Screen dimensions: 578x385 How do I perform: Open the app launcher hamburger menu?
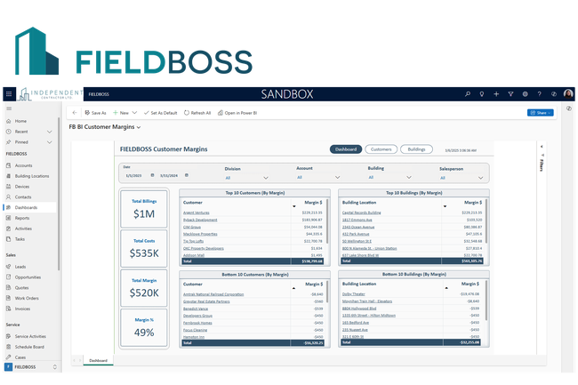coord(9,94)
